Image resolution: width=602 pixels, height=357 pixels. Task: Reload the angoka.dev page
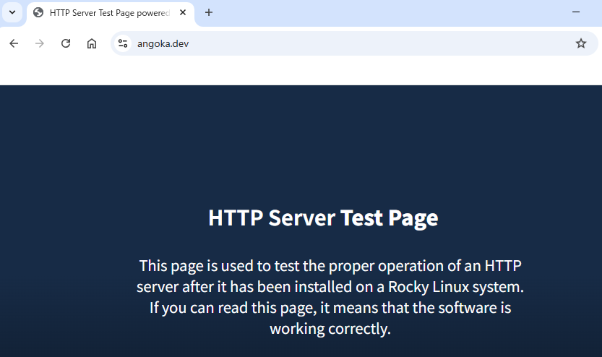tap(66, 43)
